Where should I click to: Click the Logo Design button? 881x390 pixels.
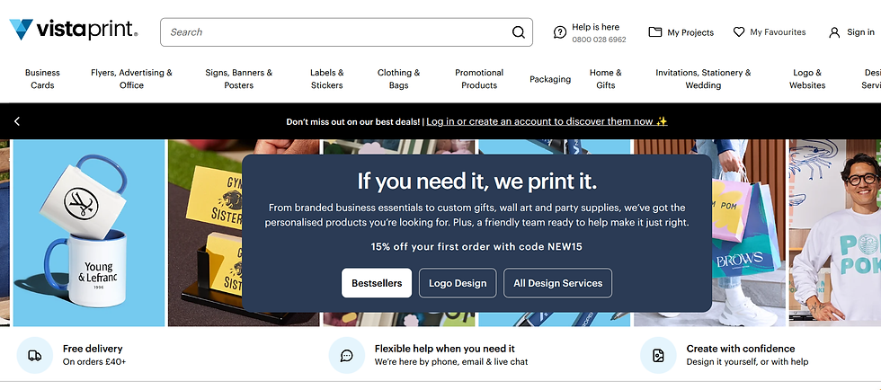coord(458,283)
